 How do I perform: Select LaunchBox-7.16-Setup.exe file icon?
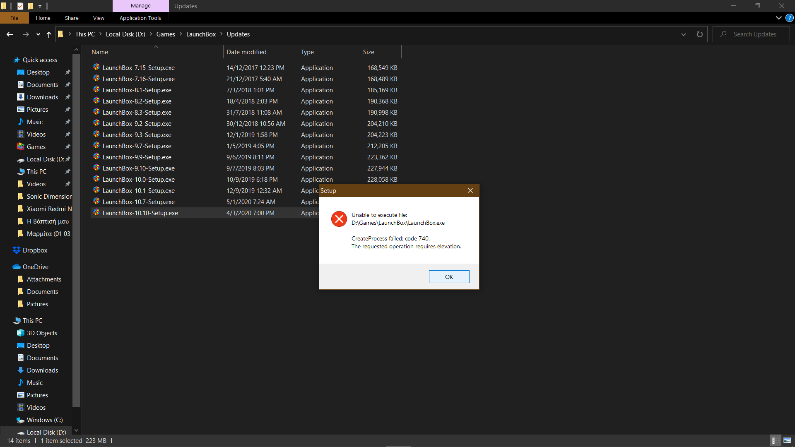coord(96,78)
